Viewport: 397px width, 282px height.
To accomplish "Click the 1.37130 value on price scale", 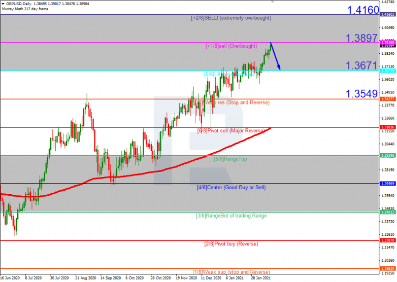I will [388, 66].
